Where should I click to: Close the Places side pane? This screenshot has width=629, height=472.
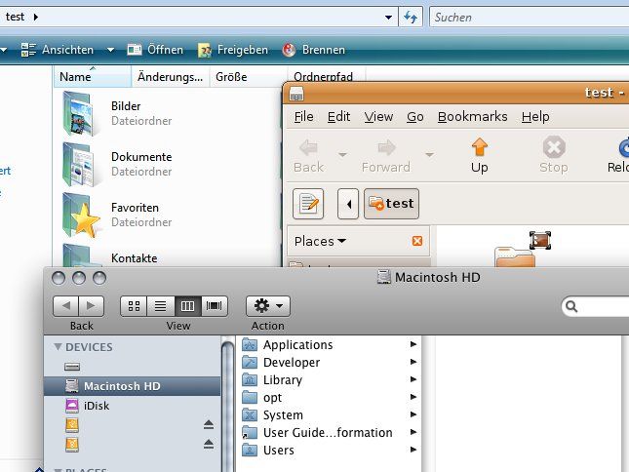pos(417,241)
